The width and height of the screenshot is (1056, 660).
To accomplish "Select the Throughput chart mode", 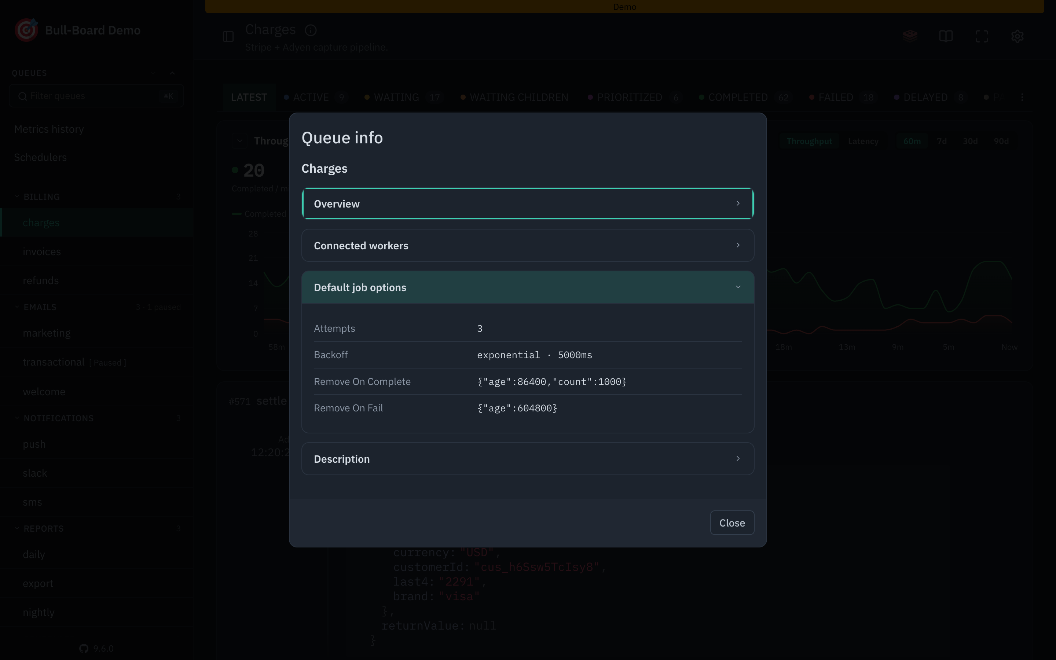I will click(809, 141).
